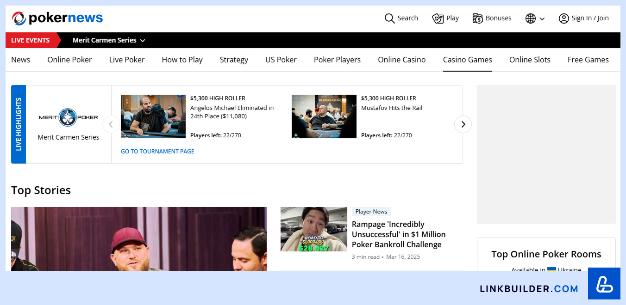Select the US Poker menu
626x305 pixels.
click(281, 60)
